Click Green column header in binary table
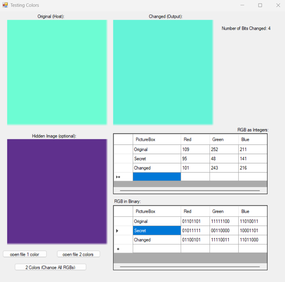The image size is (285, 282). click(x=224, y=211)
